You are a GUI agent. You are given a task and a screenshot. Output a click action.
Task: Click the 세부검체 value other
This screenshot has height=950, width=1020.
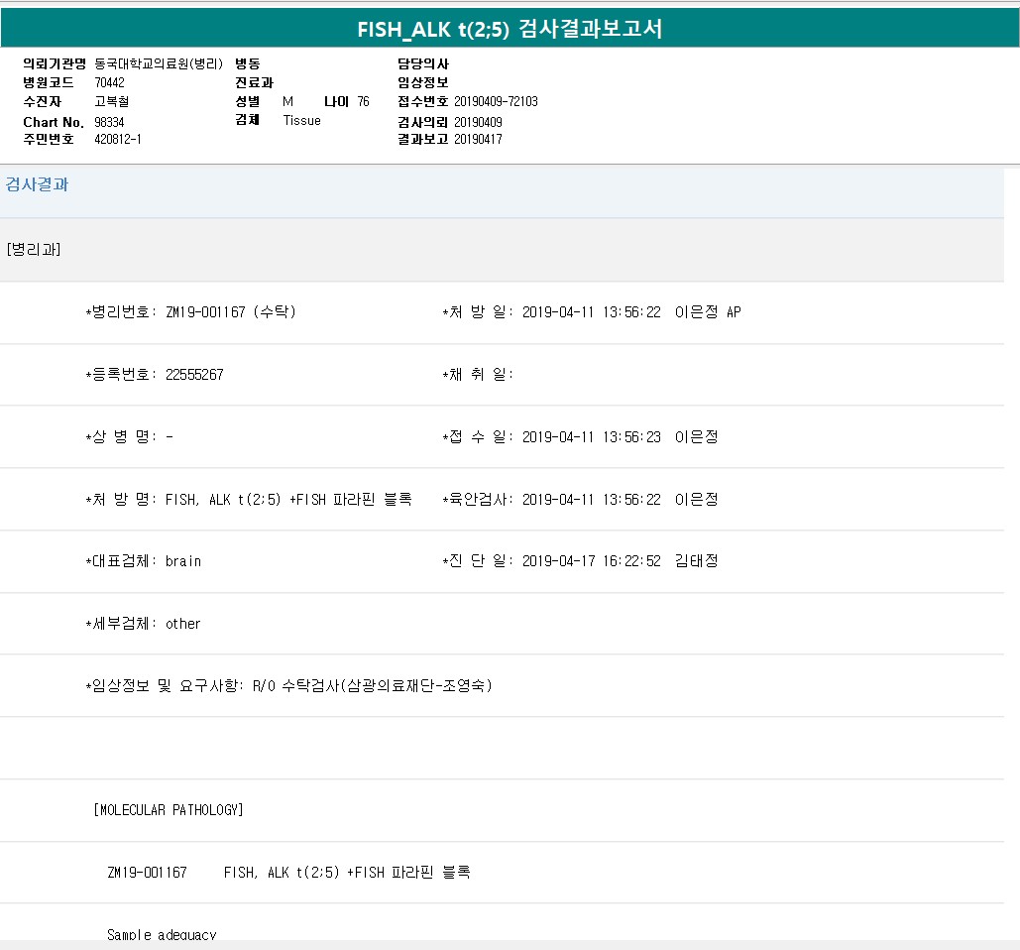click(x=183, y=624)
